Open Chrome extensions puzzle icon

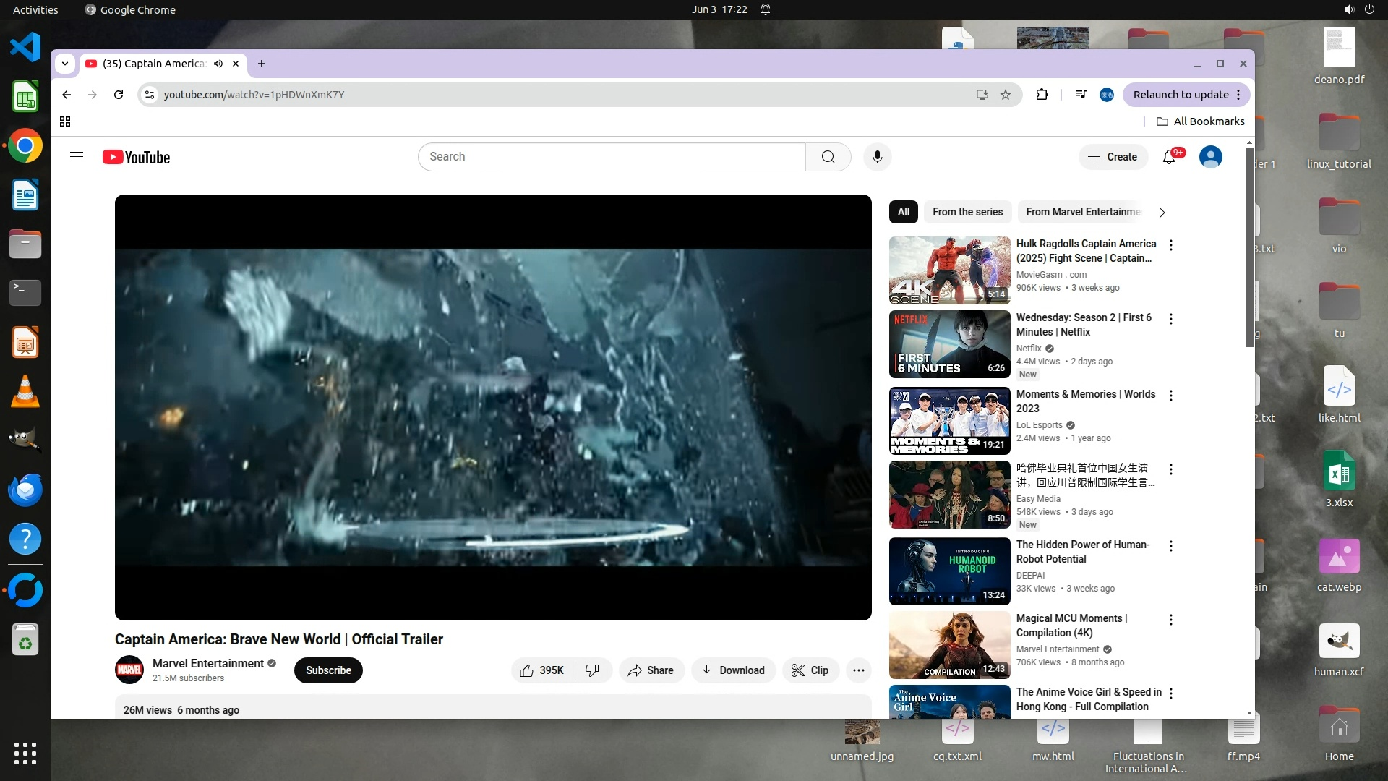tap(1042, 95)
